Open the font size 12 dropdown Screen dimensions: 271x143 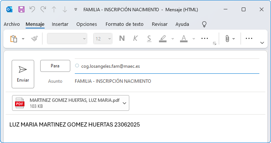[103, 39]
